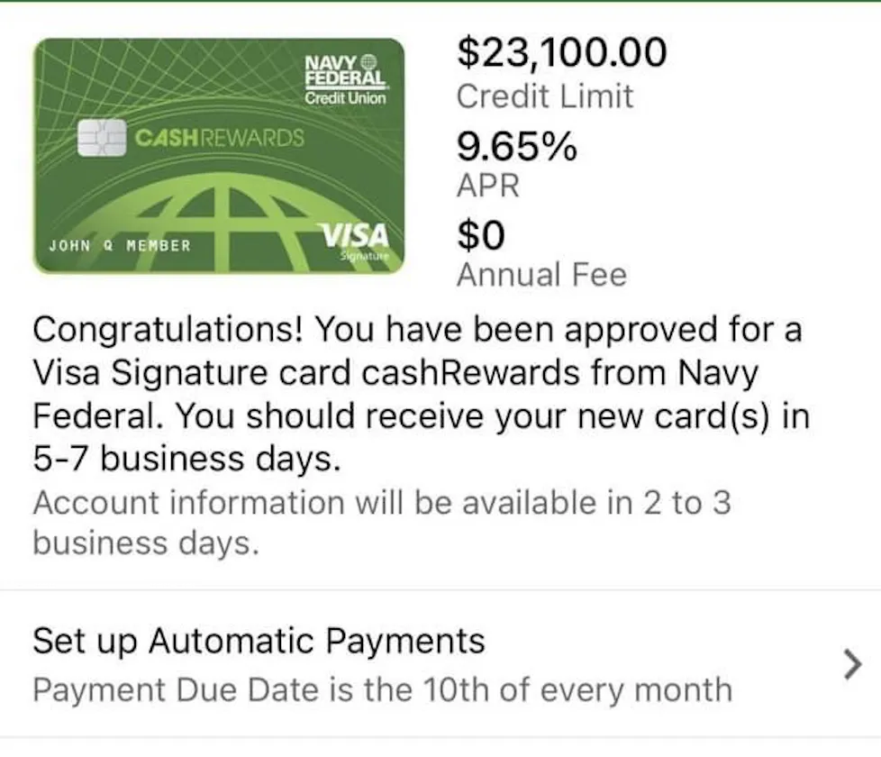The height and width of the screenshot is (757, 881).
Task: Click the Navy Federal Credit Union logo
Action: (345, 80)
